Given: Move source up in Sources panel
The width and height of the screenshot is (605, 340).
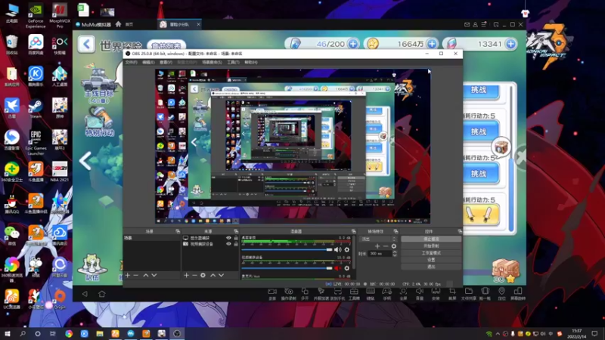Looking at the screenshot, I should pyautogui.click(x=213, y=275).
